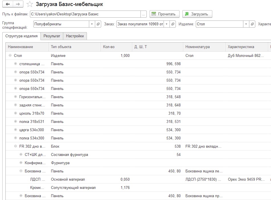Open the Изделие dropdown list
Viewport: 271px width, 200px height.
click(246, 24)
